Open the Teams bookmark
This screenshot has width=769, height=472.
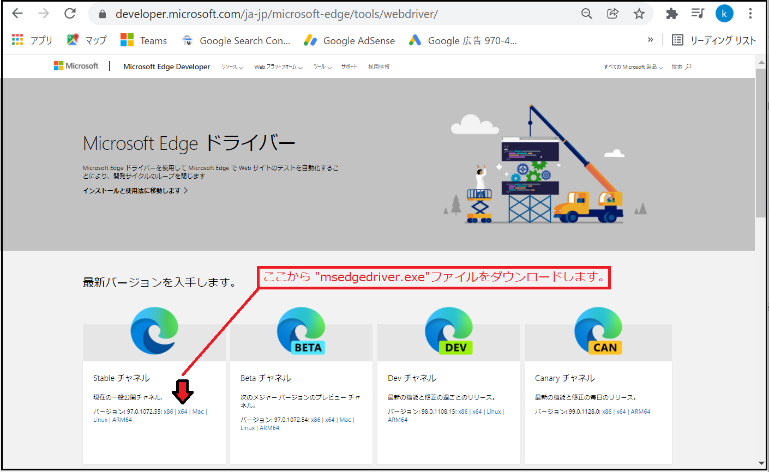click(x=144, y=40)
